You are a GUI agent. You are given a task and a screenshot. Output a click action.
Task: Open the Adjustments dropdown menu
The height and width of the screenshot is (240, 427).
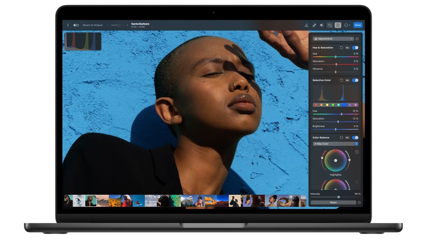click(333, 39)
